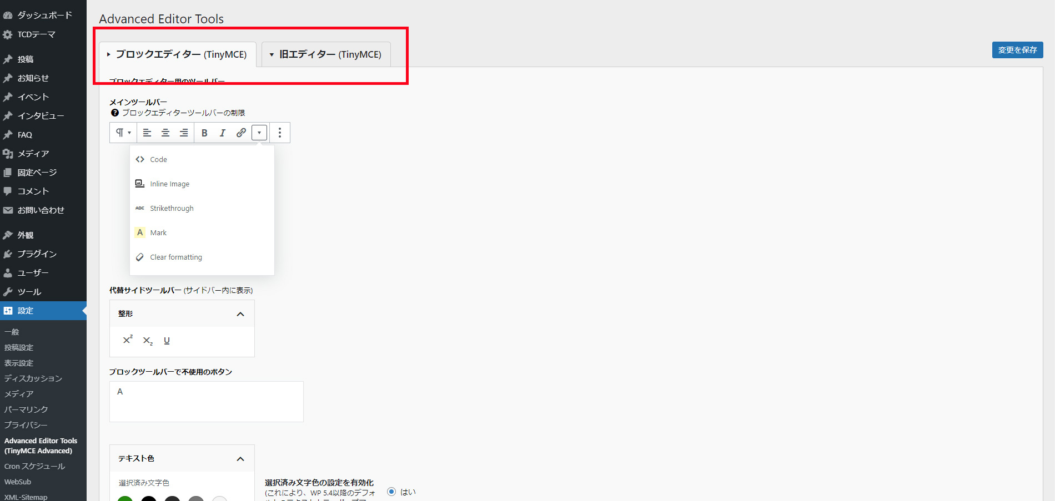Open パーマリンク settings link in sidebar

point(26,409)
